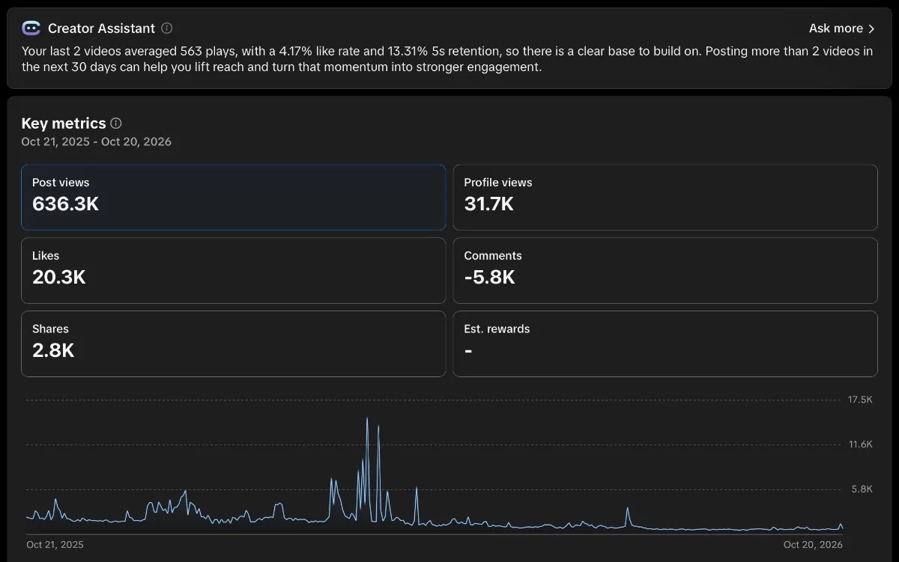Click the Oct 21, 2025 x-axis label
The height and width of the screenshot is (562, 899).
coord(55,545)
